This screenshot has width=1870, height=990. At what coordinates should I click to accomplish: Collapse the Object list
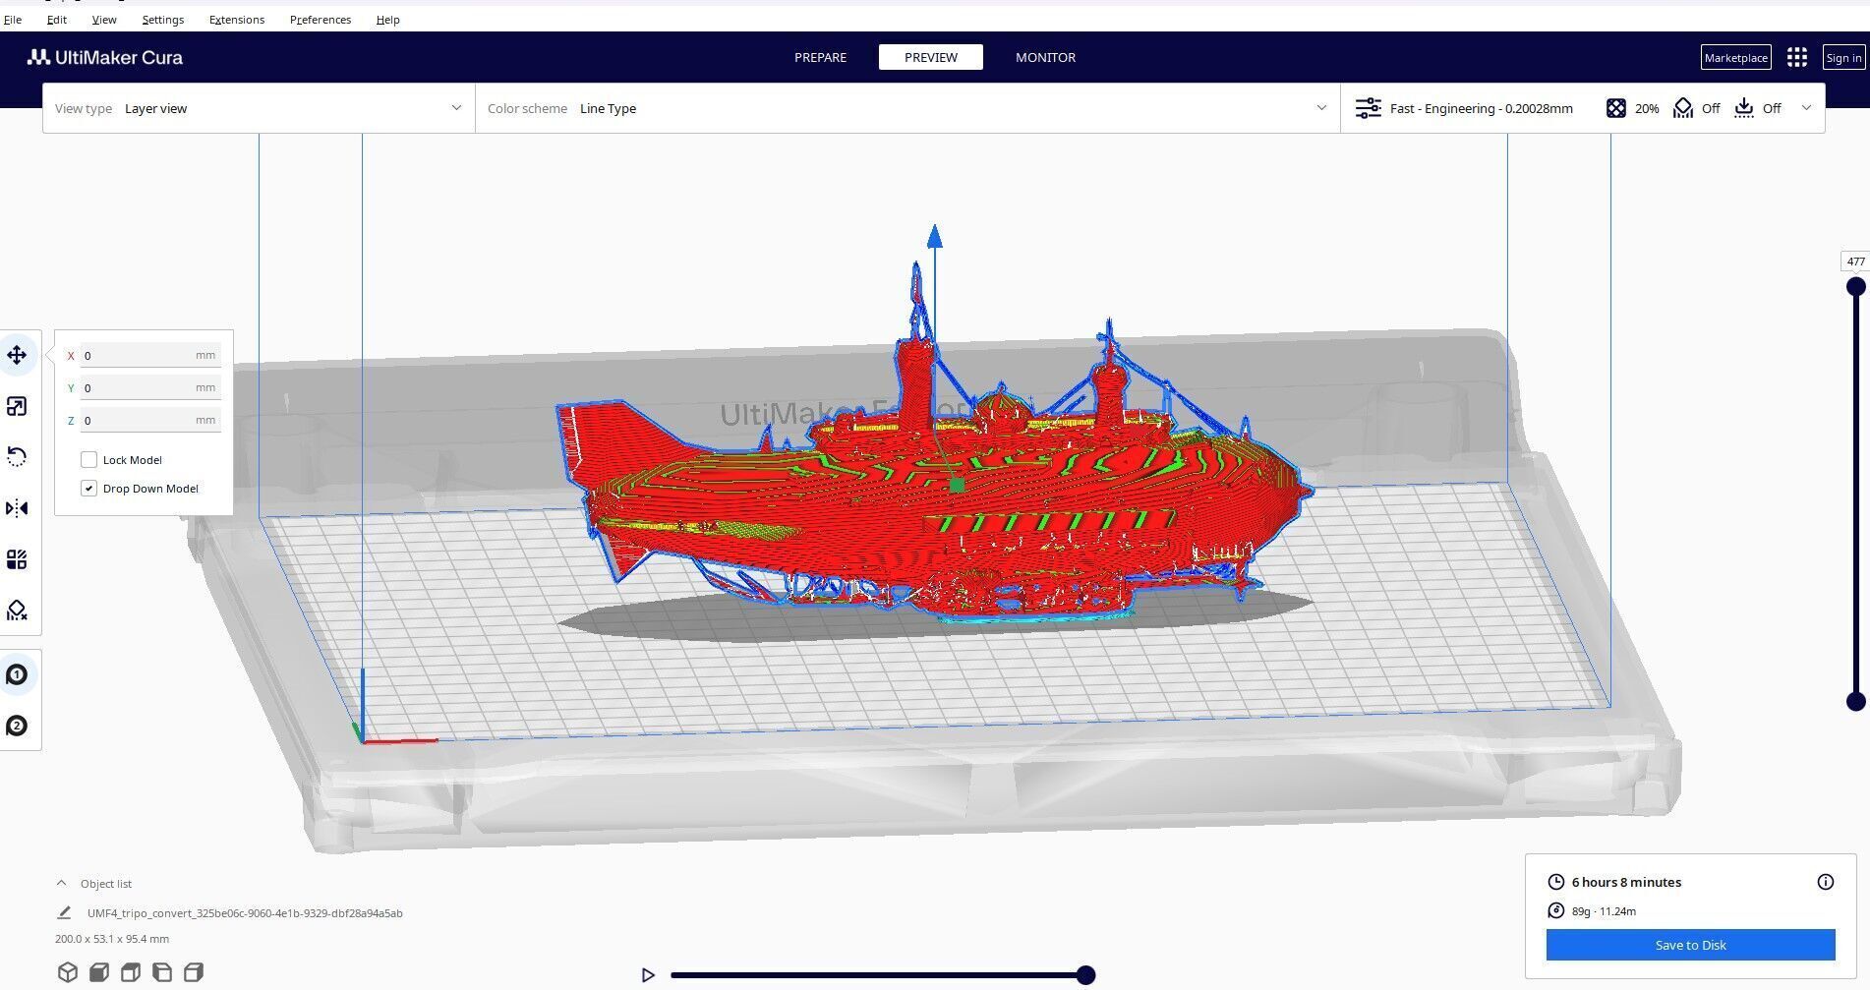tap(62, 883)
